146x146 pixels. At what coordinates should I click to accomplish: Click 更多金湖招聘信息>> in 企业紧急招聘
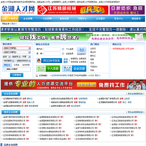tap(136, 94)
